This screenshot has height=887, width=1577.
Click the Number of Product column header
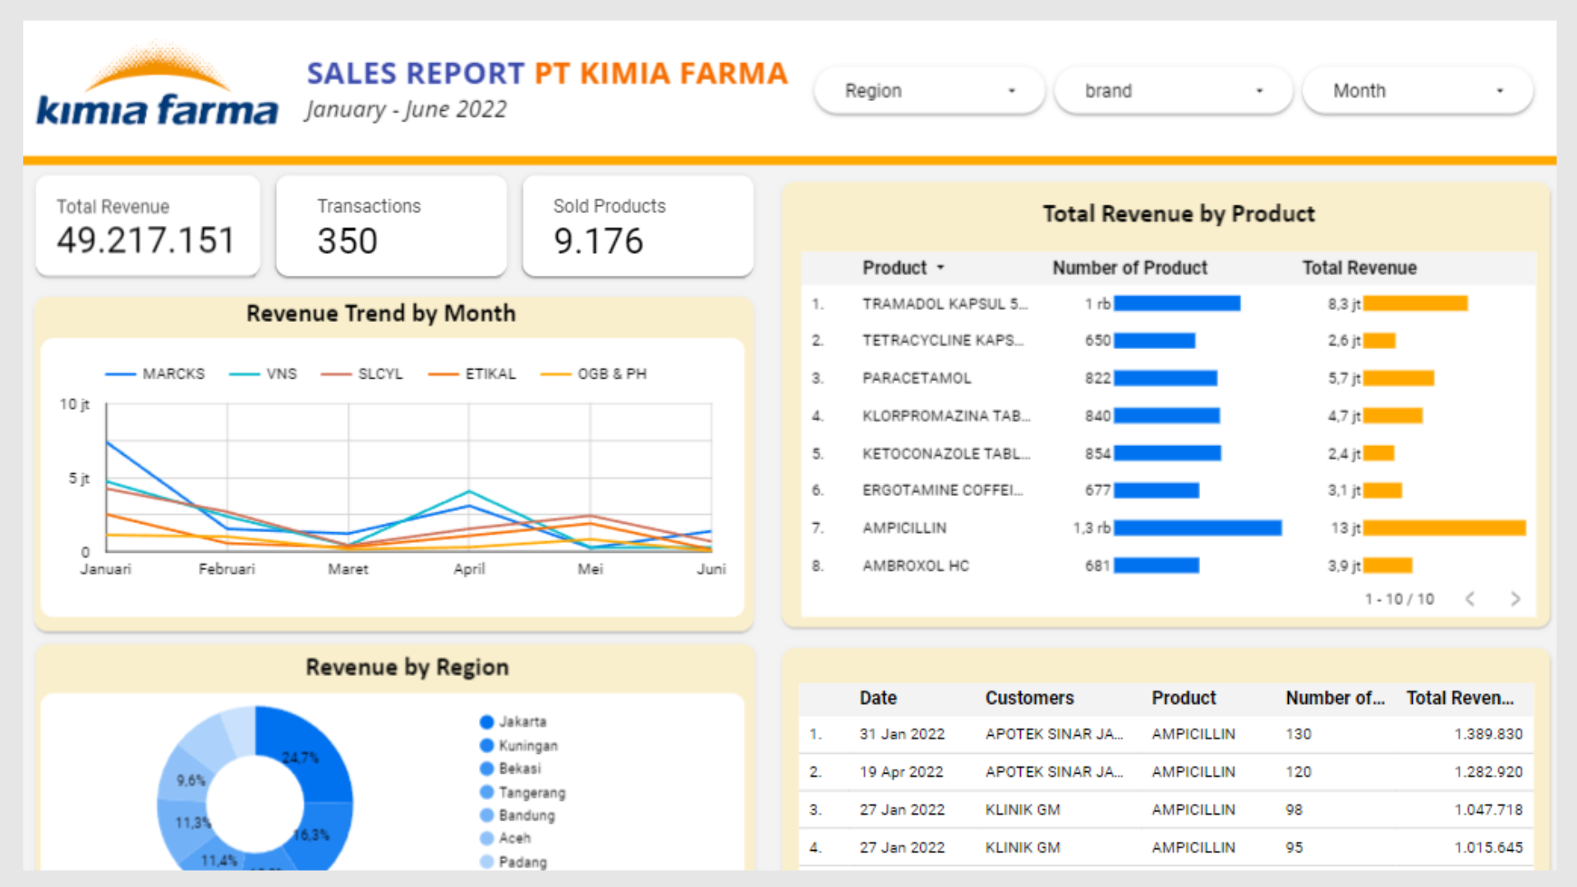pos(1130,268)
